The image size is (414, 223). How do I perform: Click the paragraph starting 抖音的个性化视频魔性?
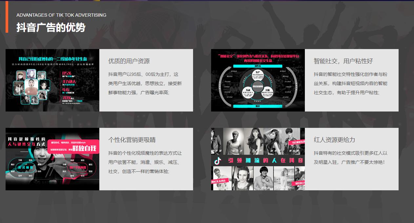pos(145,162)
